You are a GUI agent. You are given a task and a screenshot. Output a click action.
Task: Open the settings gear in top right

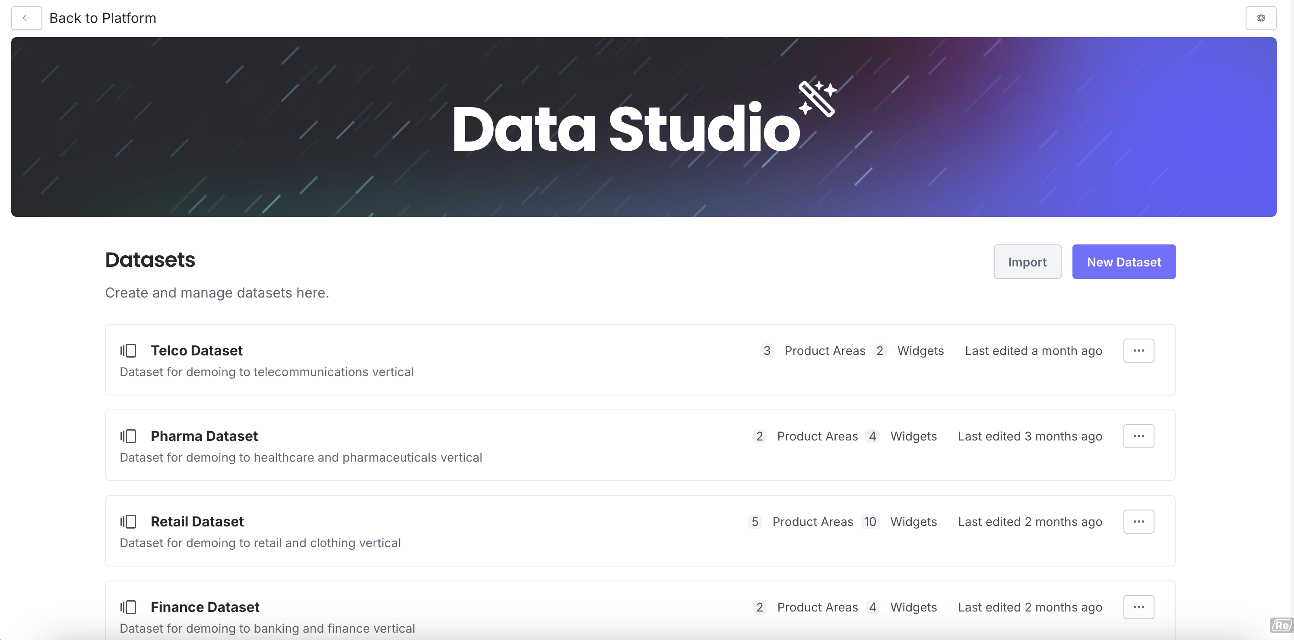1260,18
